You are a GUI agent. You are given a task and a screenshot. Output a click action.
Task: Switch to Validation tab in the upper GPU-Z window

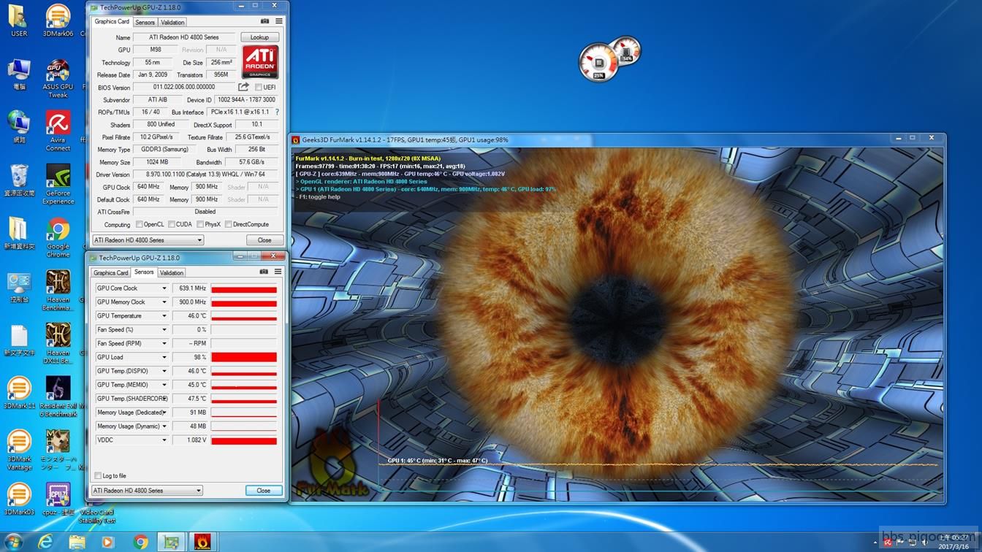click(172, 22)
